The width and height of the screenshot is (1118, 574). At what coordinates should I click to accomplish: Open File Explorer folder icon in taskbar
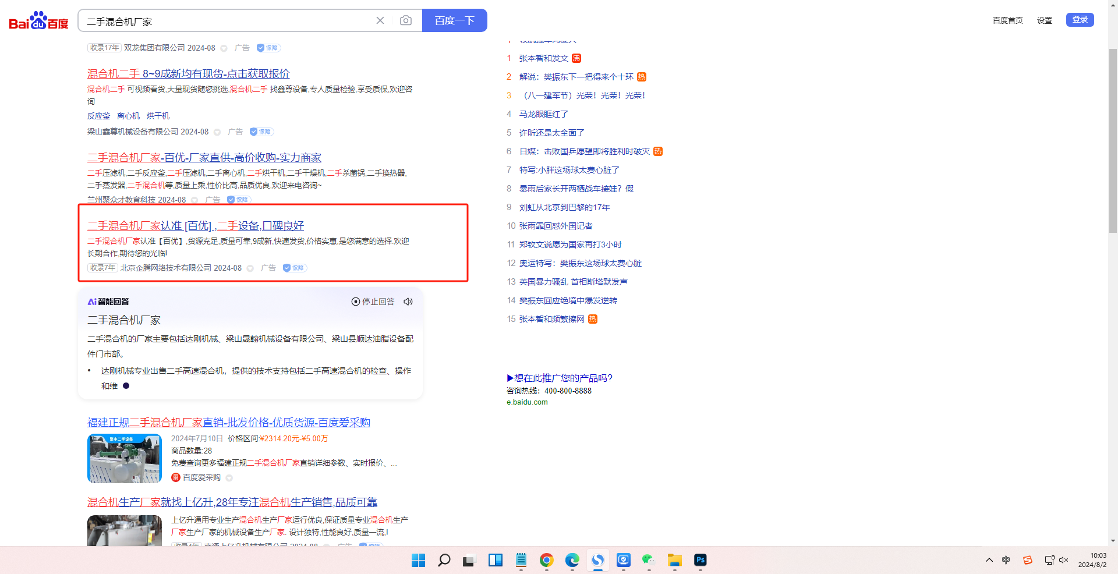click(x=674, y=560)
